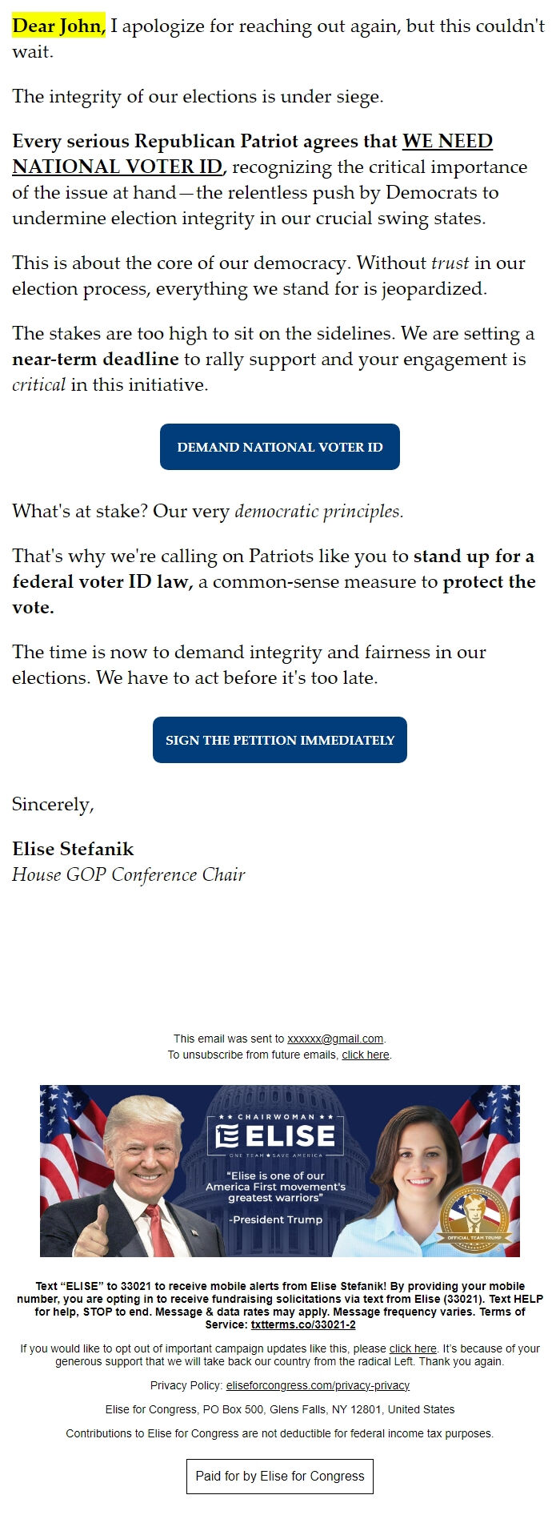Viewport: 560px width, 1515px height.
Task: Click the opt-out of campaign updates link
Action: (x=413, y=1348)
